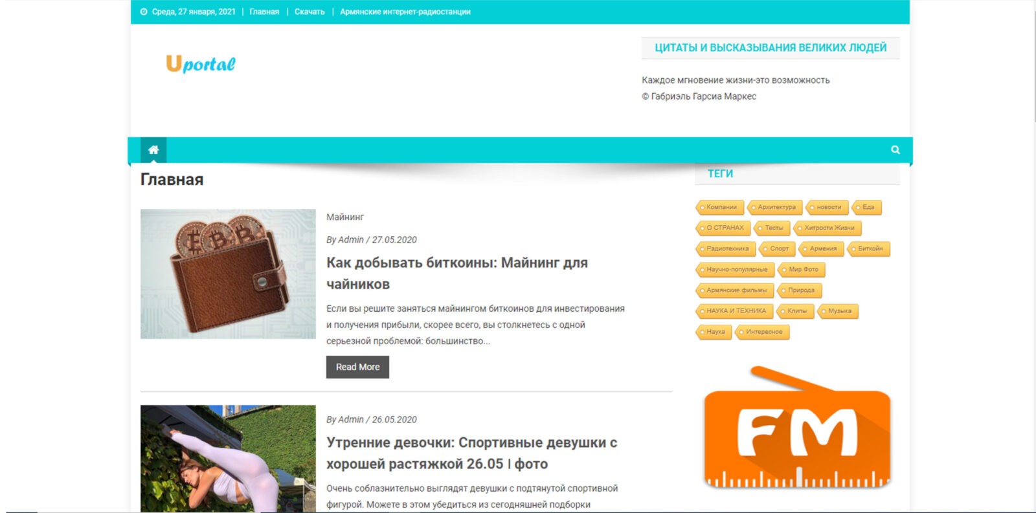Choose the 'Армянские фильмы' tag
Image resolution: width=1036 pixels, height=513 pixels.
(736, 290)
